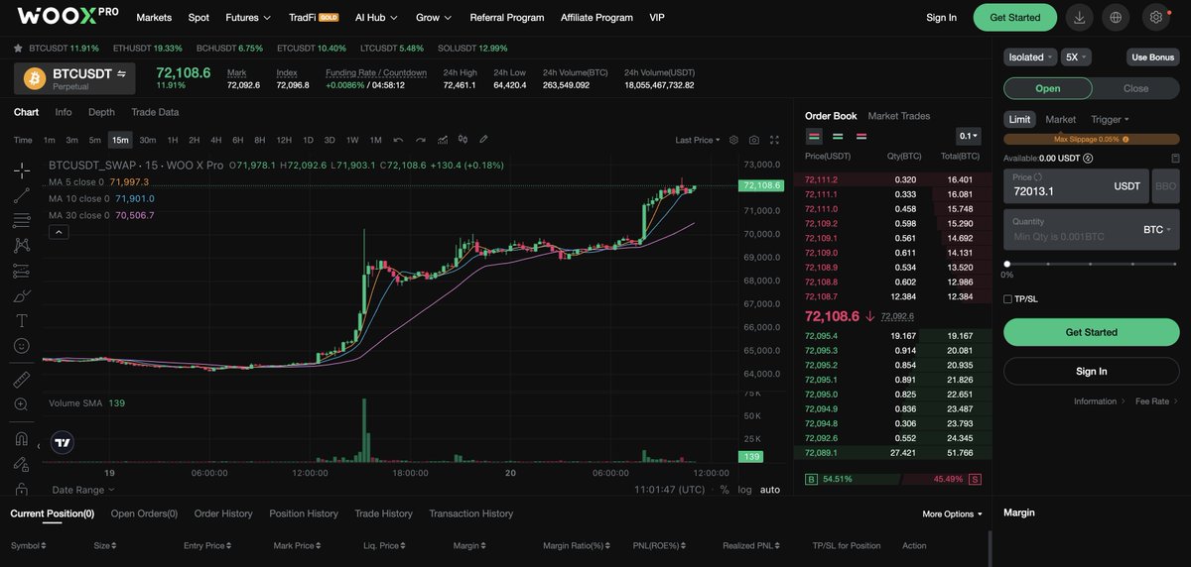Take chart snapshot with camera icon
The width and height of the screenshot is (1191, 567).
[x=754, y=140]
